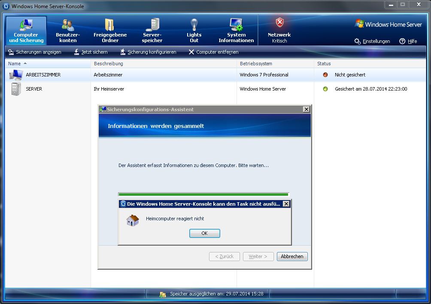This screenshot has height=304, width=431.
Task: Open the Lights Out tab
Action: click(194, 30)
